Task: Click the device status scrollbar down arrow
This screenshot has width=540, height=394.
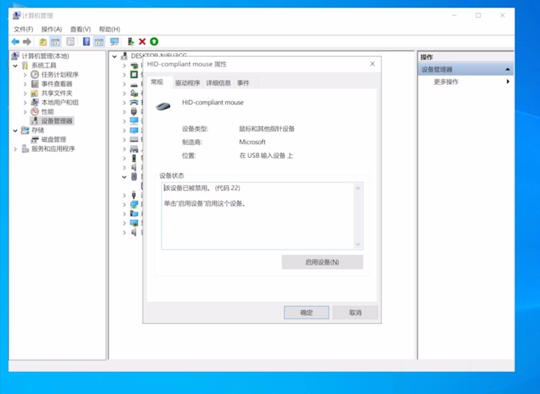Action: click(x=358, y=245)
